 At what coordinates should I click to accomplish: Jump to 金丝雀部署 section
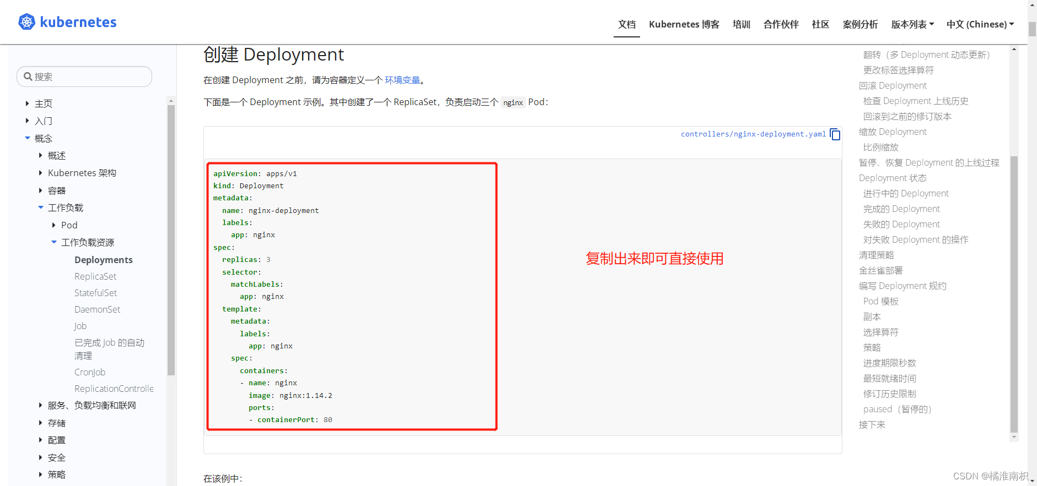(x=881, y=271)
